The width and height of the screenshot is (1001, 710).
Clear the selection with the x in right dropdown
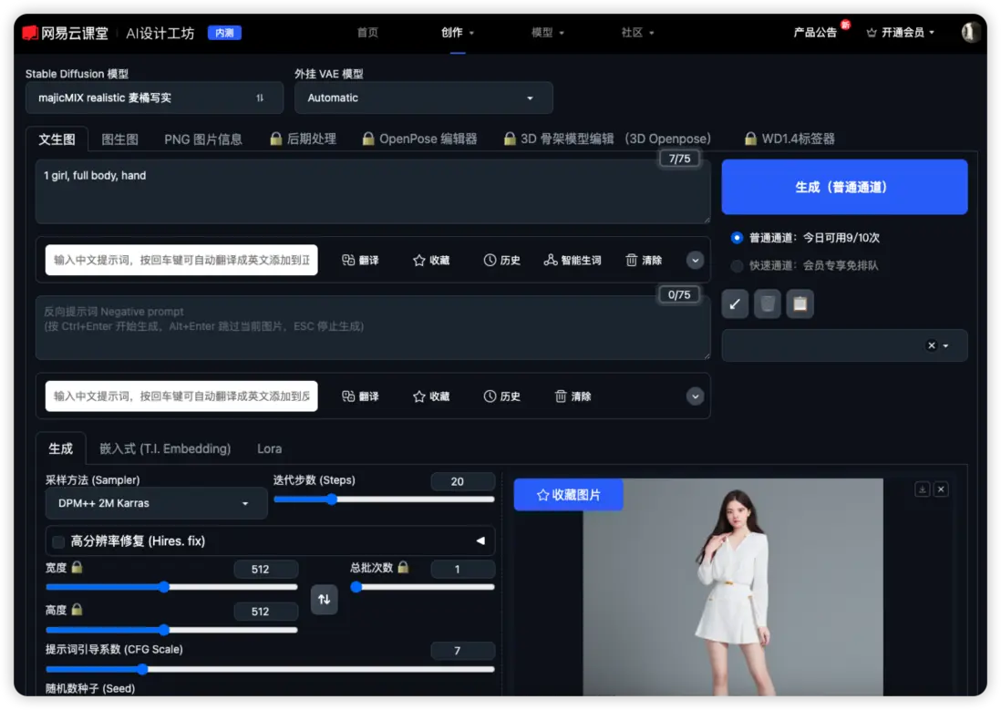coord(930,345)
